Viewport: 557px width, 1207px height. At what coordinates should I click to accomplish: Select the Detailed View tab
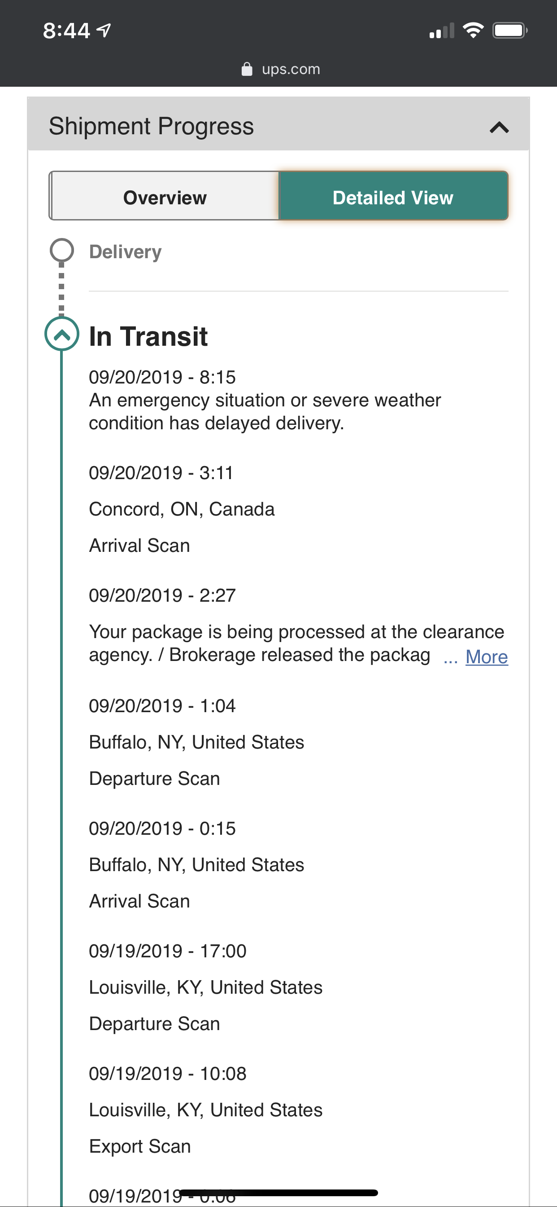(x=393, y=196)
